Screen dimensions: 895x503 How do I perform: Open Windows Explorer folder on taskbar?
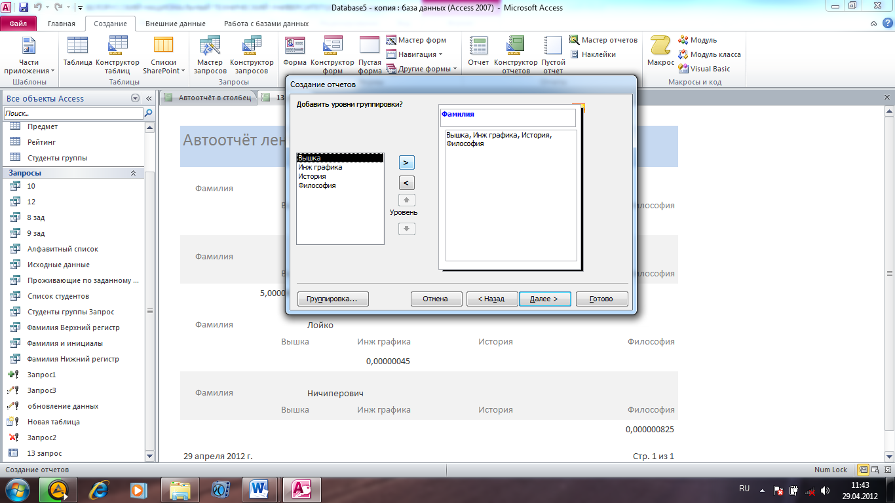coord(180,489)
